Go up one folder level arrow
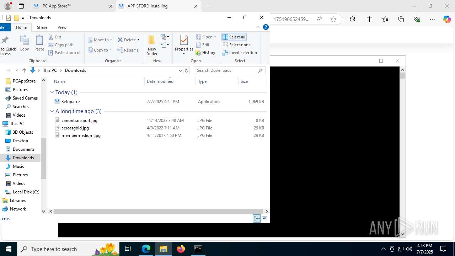The height and width of the screenshot is (256, 455). coord(24,70)
